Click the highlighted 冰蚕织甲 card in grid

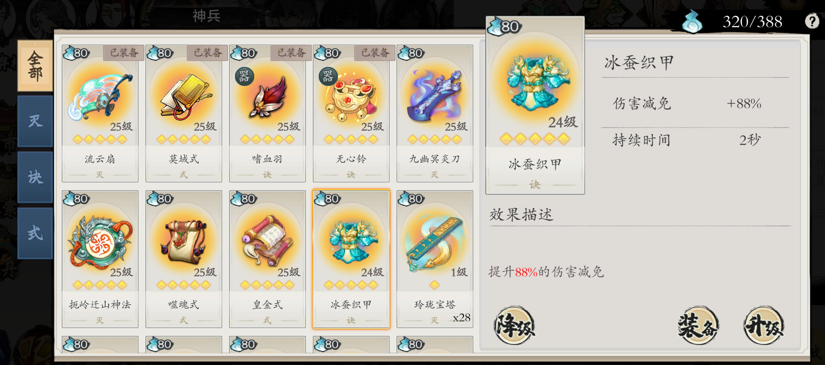(x=351, y=259)
